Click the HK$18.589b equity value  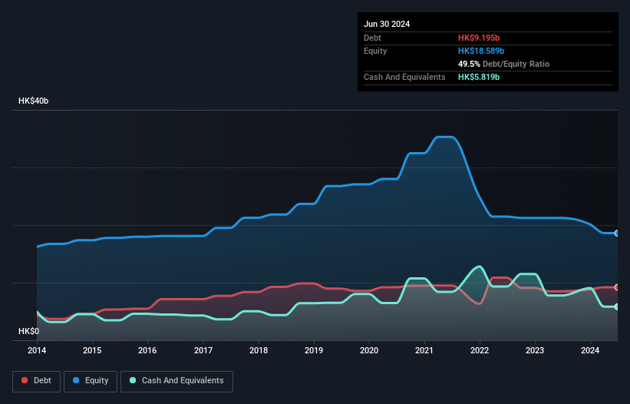point(481,51)
